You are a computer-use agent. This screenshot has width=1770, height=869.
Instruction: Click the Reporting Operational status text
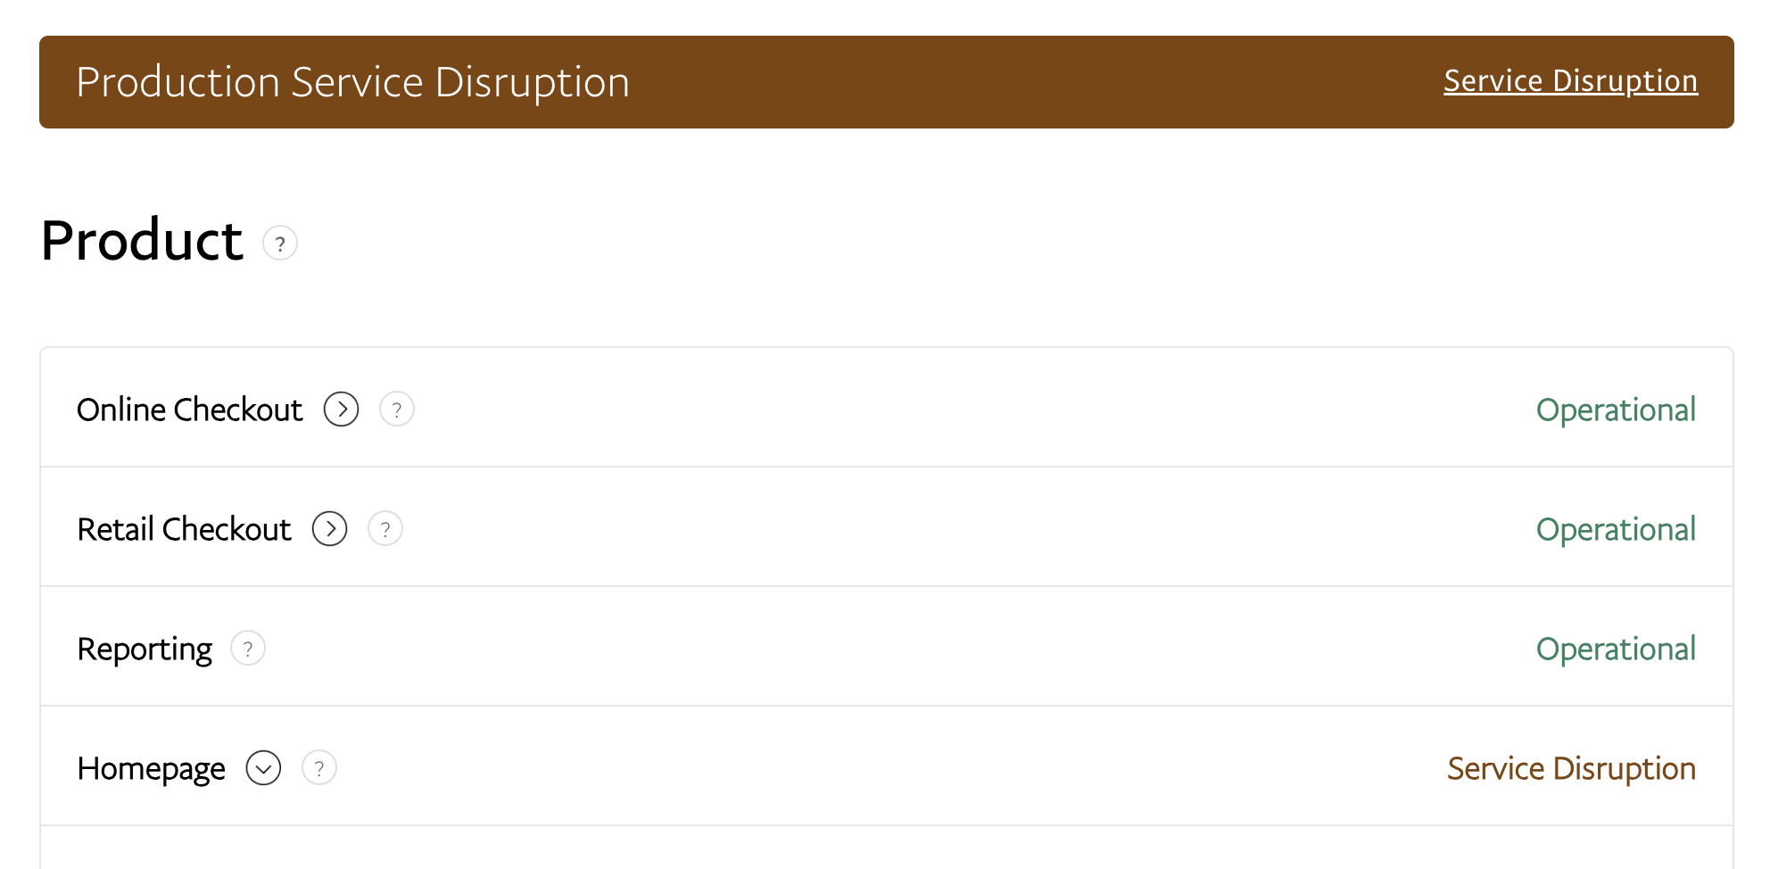[1615, 649]
